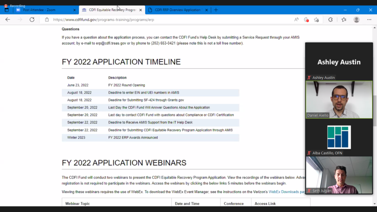Select Daniel Aiello's video thumbnail
Viewport: 377px width, 212px height.
[339, 99]
